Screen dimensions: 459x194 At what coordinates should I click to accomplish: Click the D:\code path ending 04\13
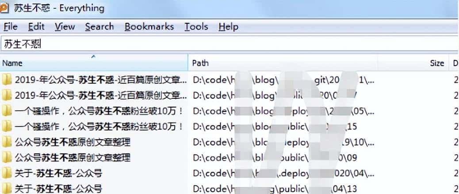[275, 188]
